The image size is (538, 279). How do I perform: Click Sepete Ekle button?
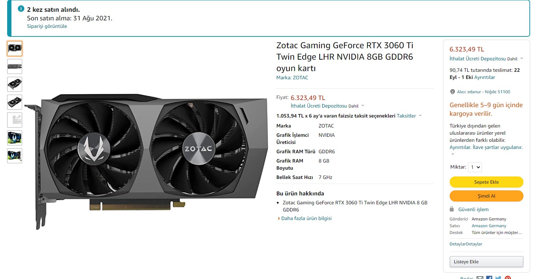click(486, 182)
